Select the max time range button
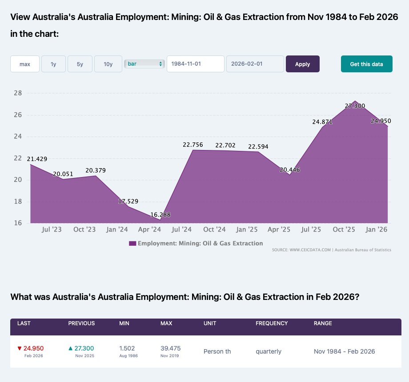 25,64
